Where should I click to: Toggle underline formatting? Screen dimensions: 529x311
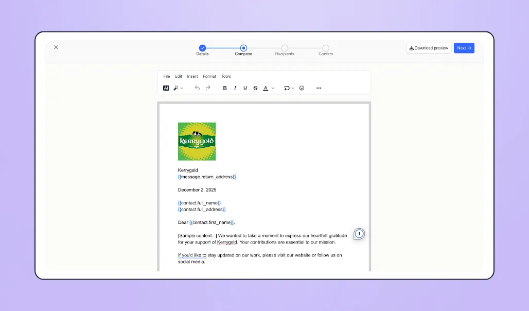point(245,88)
